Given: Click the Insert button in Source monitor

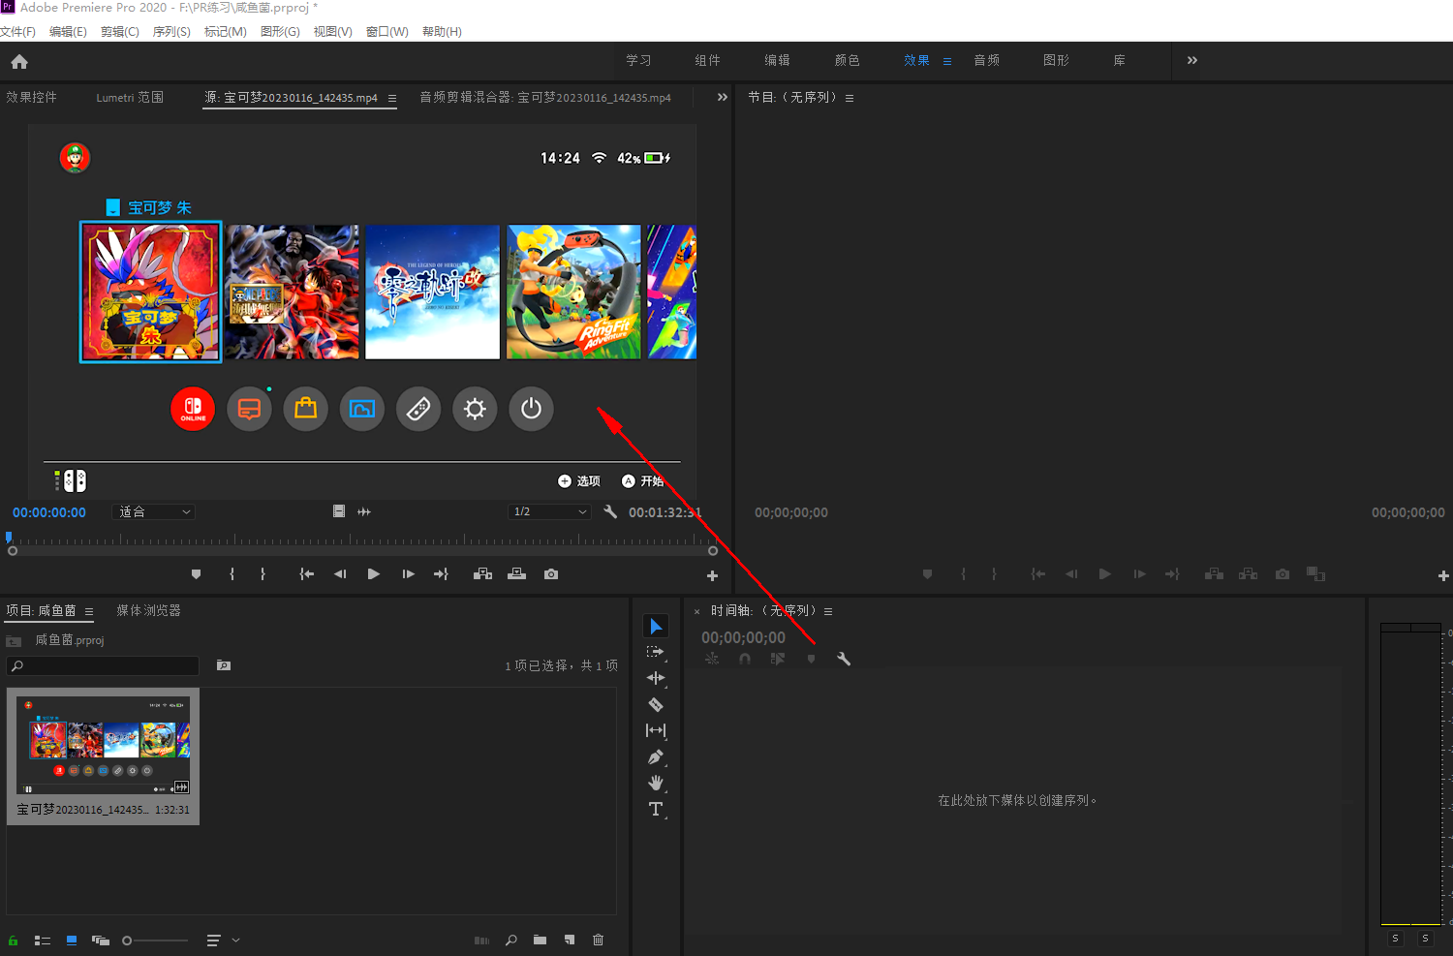Looking at the screenshot, I should (482, 574).
